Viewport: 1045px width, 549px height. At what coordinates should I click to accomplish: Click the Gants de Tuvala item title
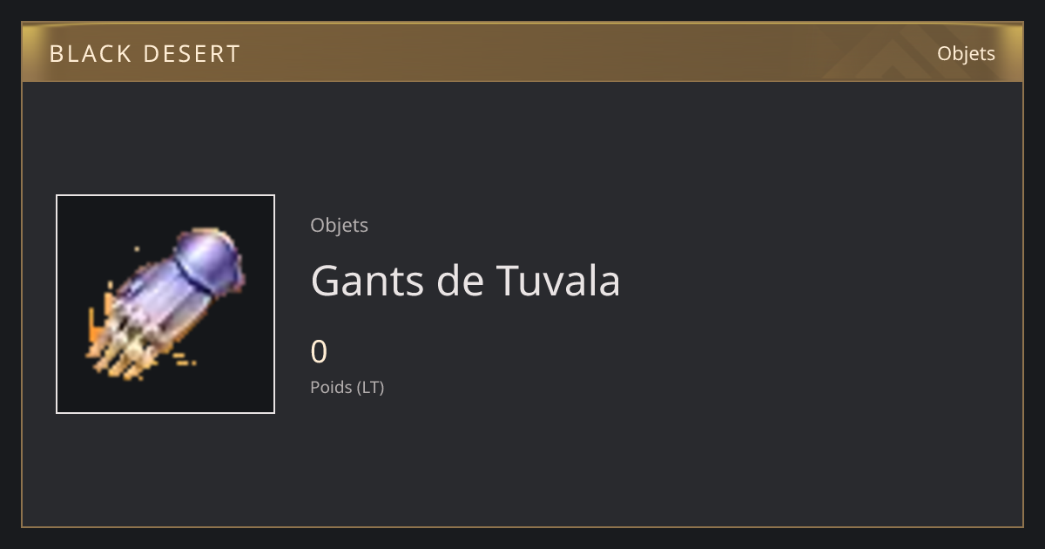click(465, 281)
